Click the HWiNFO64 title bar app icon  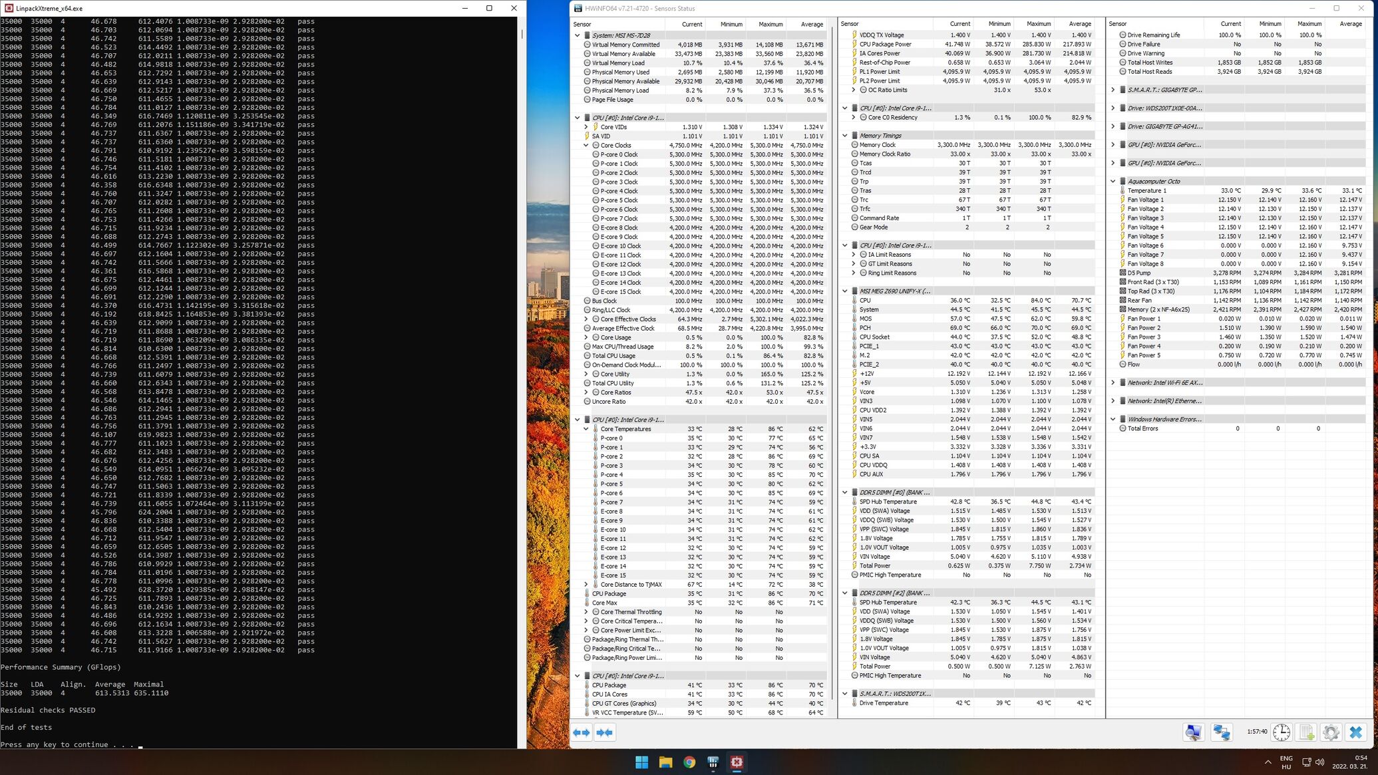tap(578, 8)
